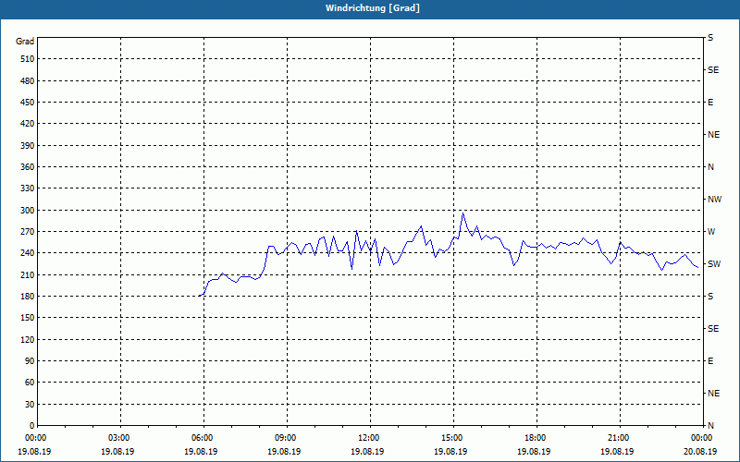Click the 30 degree axis label

(x=30, y=405)
